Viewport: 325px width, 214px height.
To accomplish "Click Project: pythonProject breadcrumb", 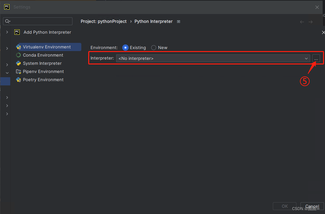I will [x=103, y=22].
